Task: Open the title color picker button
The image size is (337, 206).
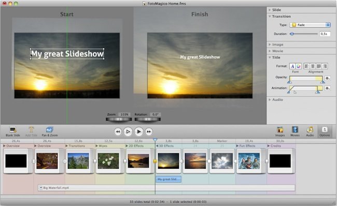Action: pos(299,66)
